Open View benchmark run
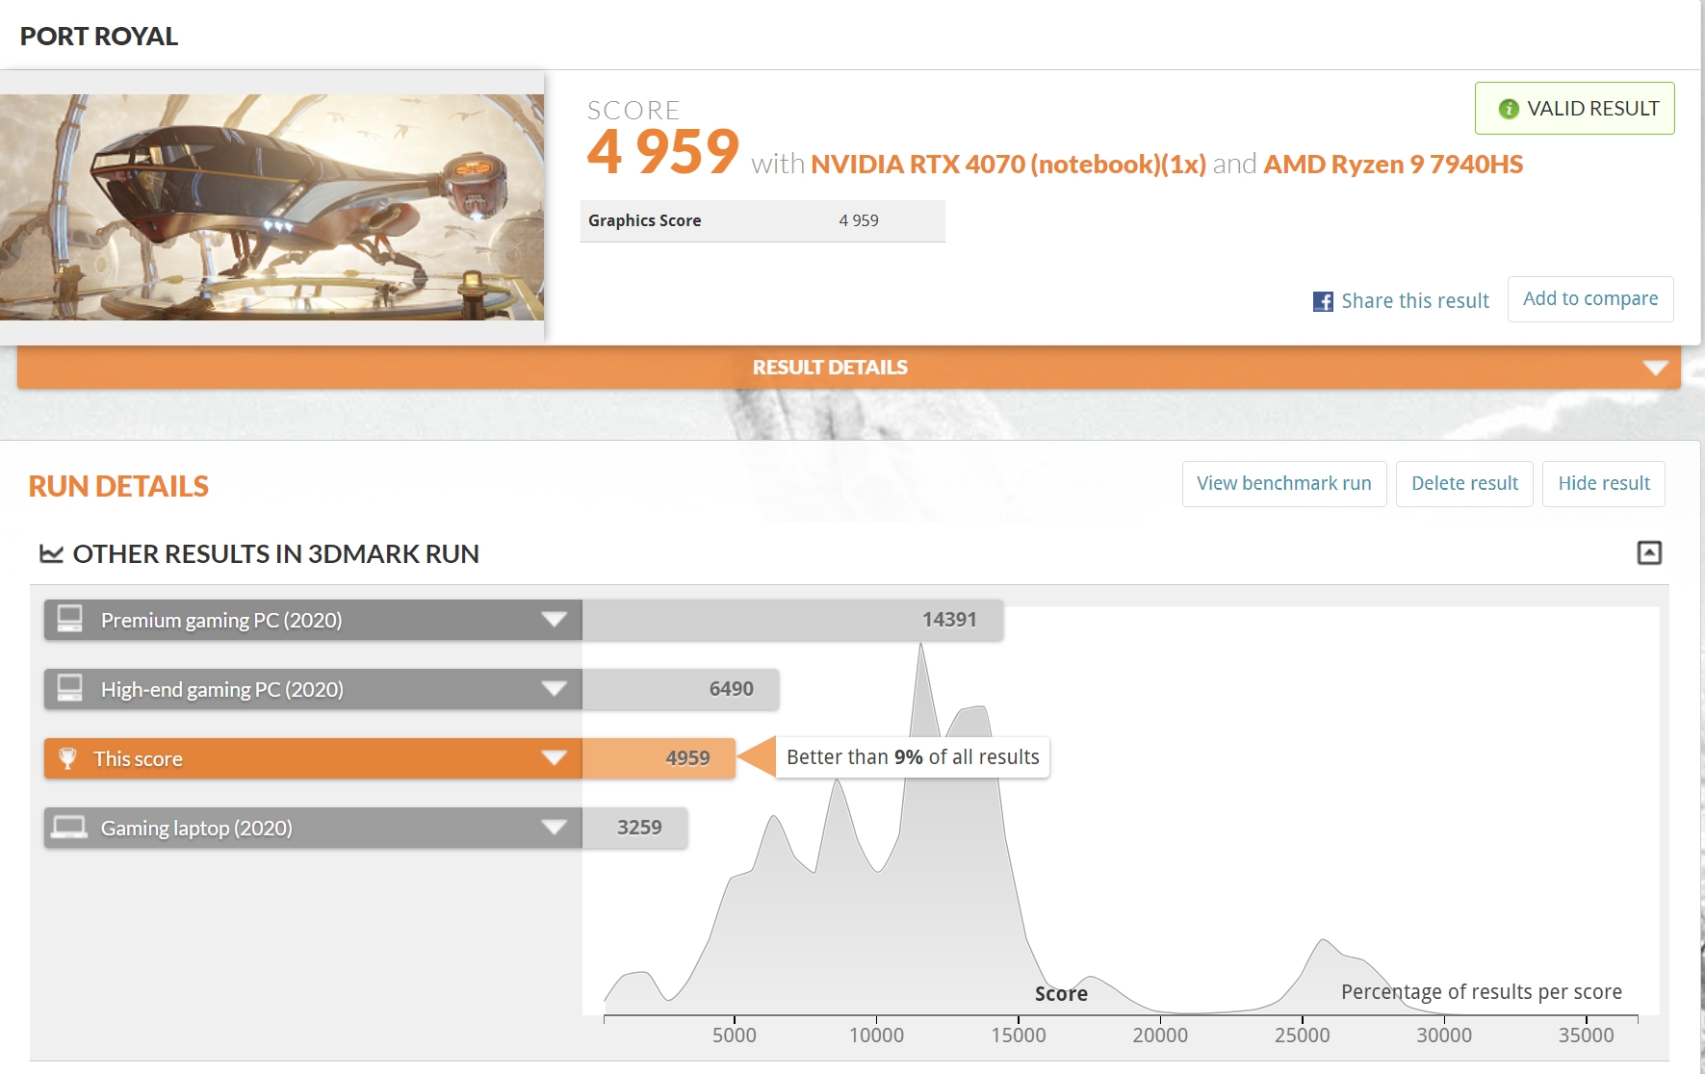Viewport: 1705px width, 1074px height. (x=1283, y=483)
